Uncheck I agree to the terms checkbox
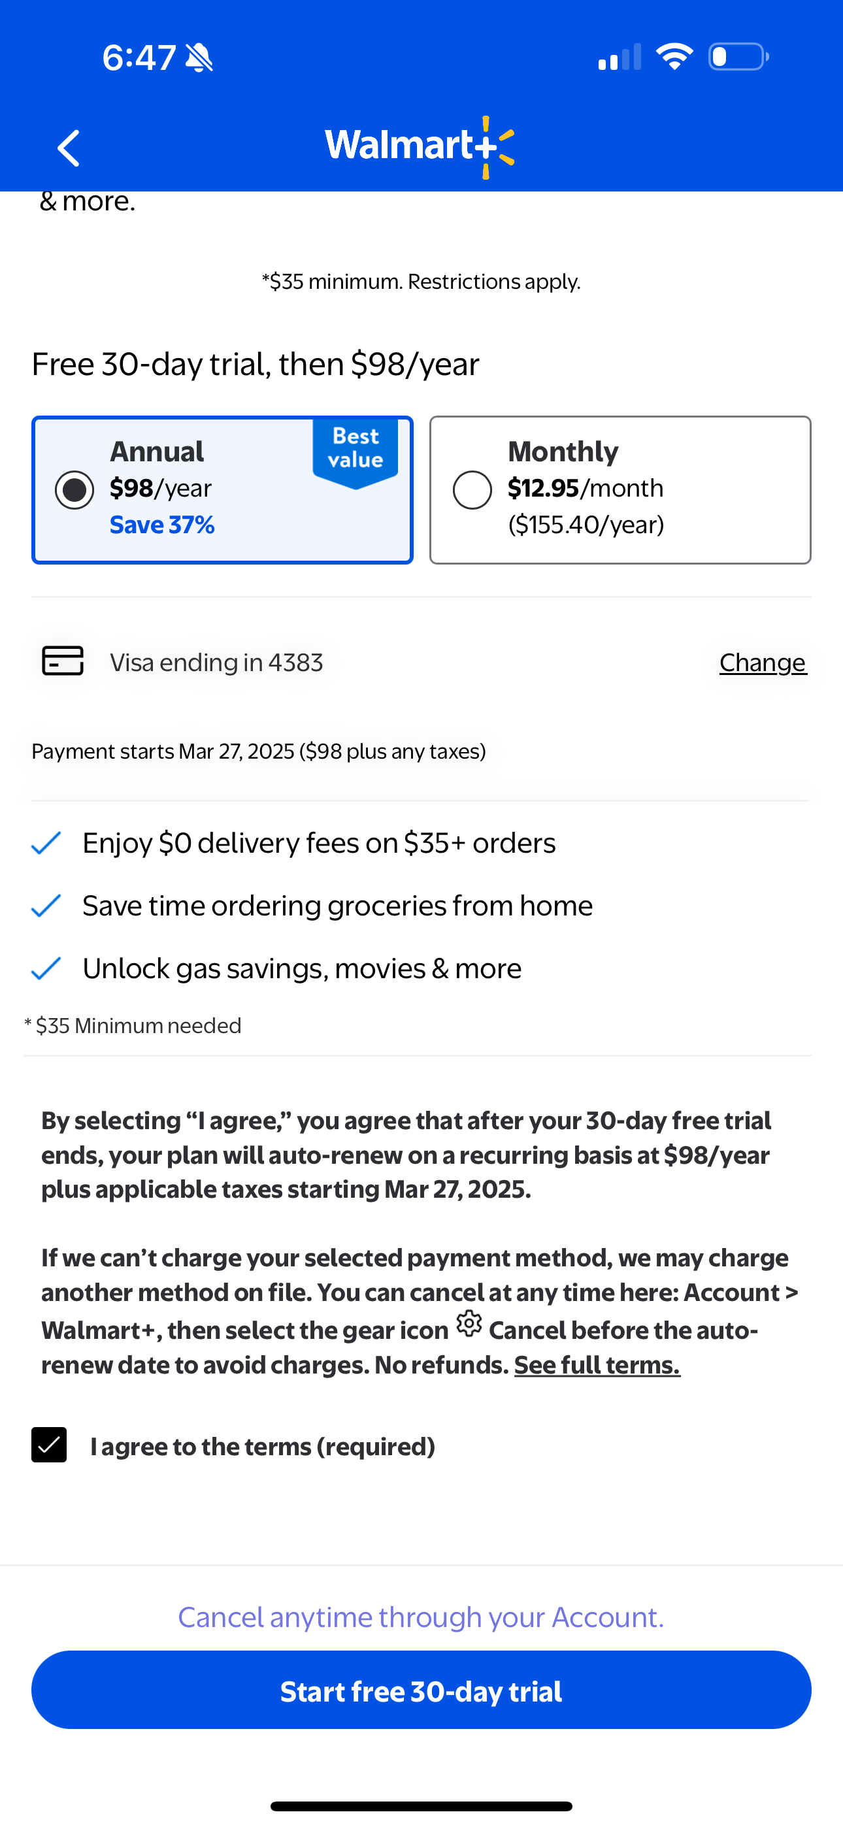 click(x=49, y=1445)
